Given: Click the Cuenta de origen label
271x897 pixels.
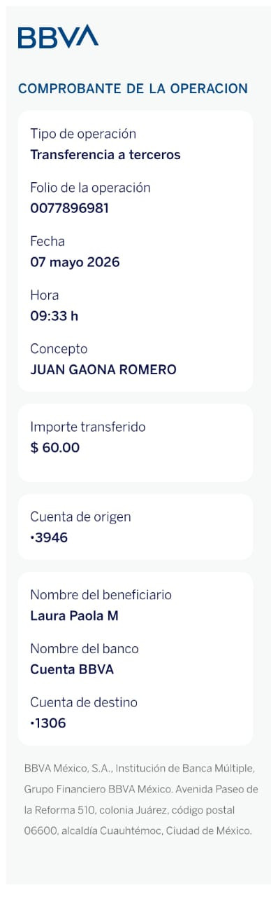Looking at the screenshot, I should coord(80,517).
